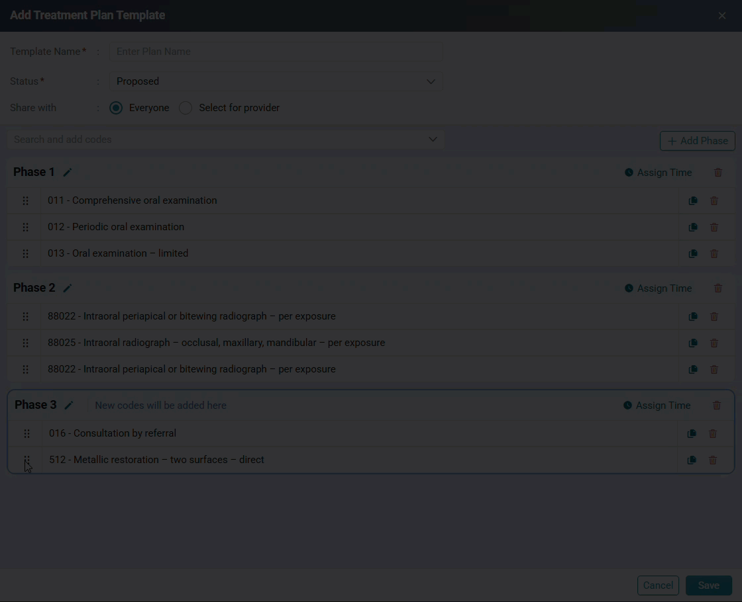Choose Select for provider radio option

(185, 108)
